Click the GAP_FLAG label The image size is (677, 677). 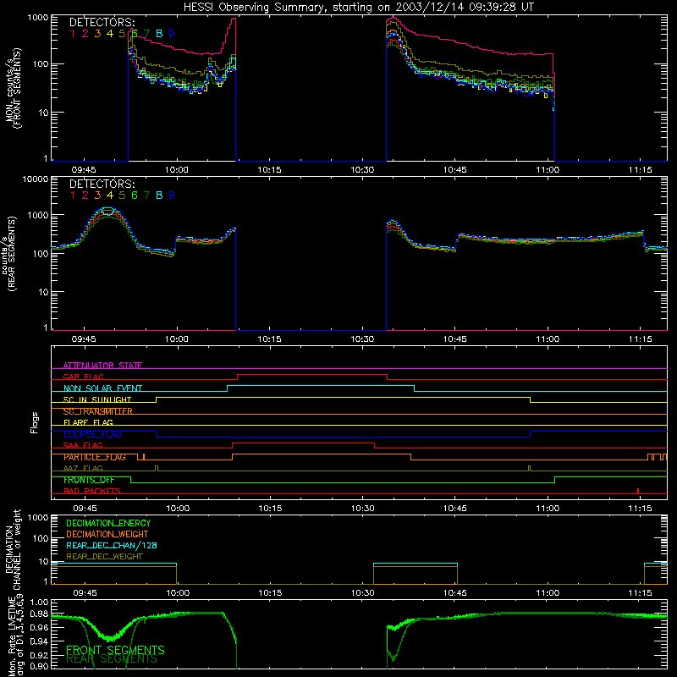pos(83,377)
